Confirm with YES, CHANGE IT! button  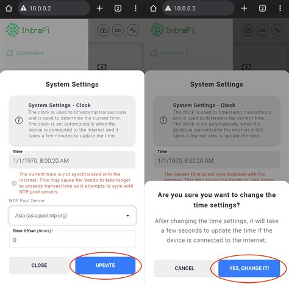point(249,268)
